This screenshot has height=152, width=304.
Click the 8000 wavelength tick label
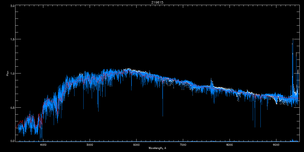tap(230, 145)
